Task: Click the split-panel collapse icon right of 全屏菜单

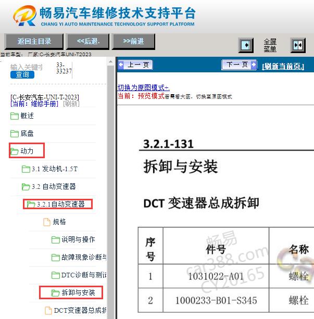Action: click(298, 45)
